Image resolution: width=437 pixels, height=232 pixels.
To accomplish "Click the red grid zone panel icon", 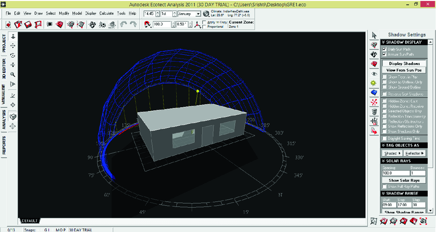I will [374, 64].
